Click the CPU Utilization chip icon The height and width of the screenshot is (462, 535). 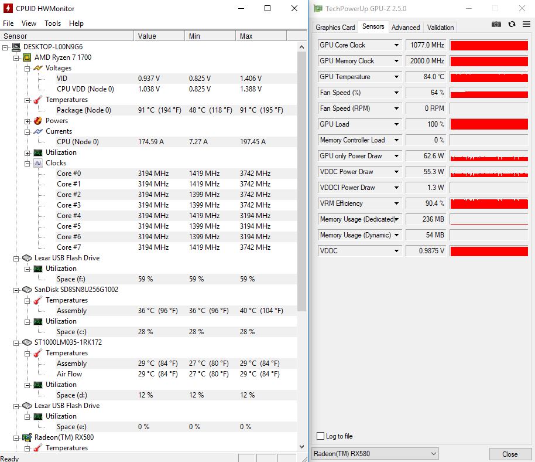pos(38,153)
